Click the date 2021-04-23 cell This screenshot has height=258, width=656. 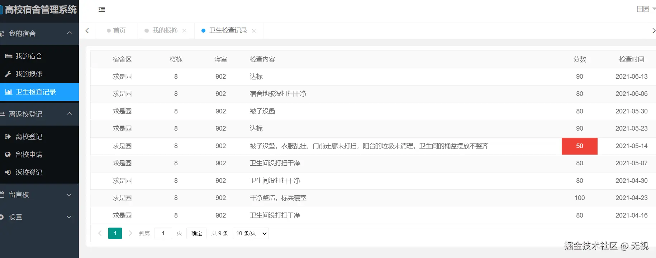pos(632,198)
